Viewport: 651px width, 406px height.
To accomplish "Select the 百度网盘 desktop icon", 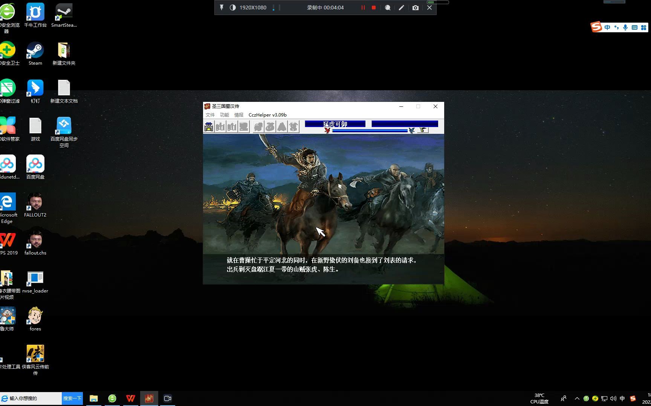I will coord(35,167).
